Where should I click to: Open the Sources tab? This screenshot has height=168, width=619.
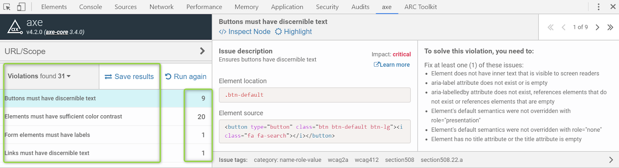[x=125, y=7]
